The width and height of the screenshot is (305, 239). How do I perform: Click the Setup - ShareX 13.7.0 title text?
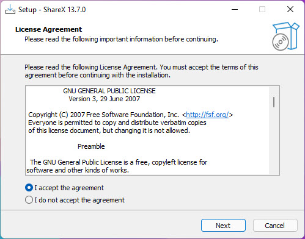tap(52, 10)
